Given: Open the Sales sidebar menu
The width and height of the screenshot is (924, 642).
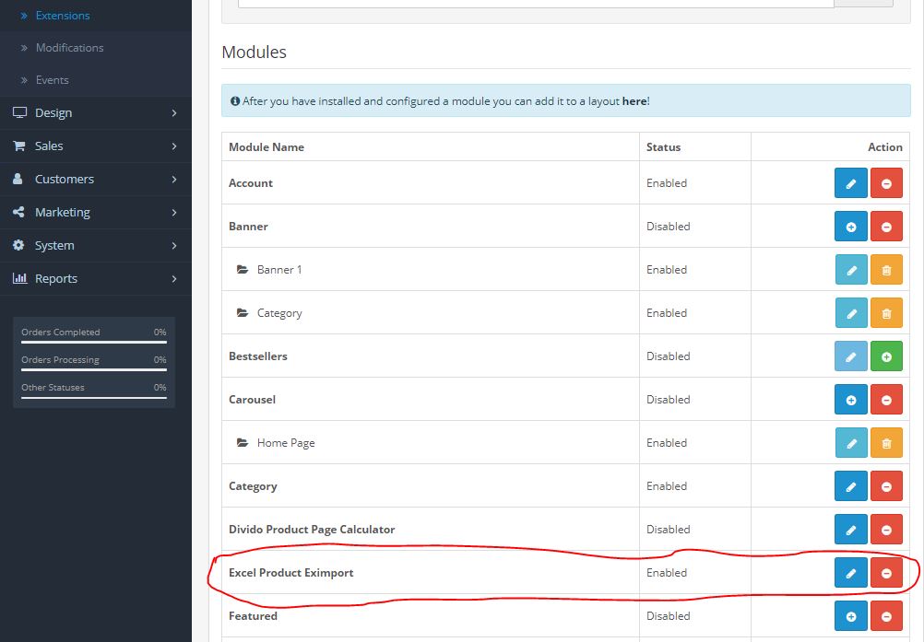Looking at the screenshot, I should coord(96,146).
